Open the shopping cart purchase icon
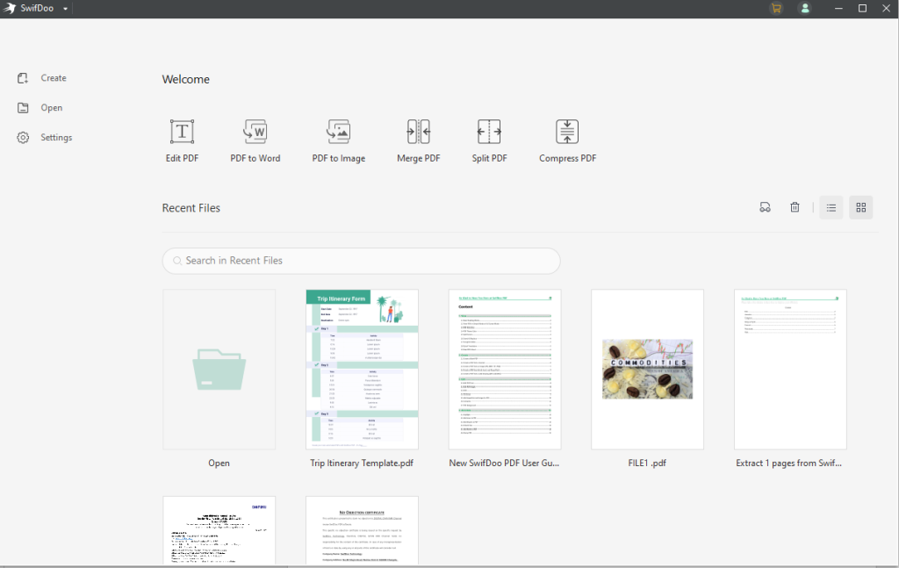 pyautogui.click(x=776, y=8)
